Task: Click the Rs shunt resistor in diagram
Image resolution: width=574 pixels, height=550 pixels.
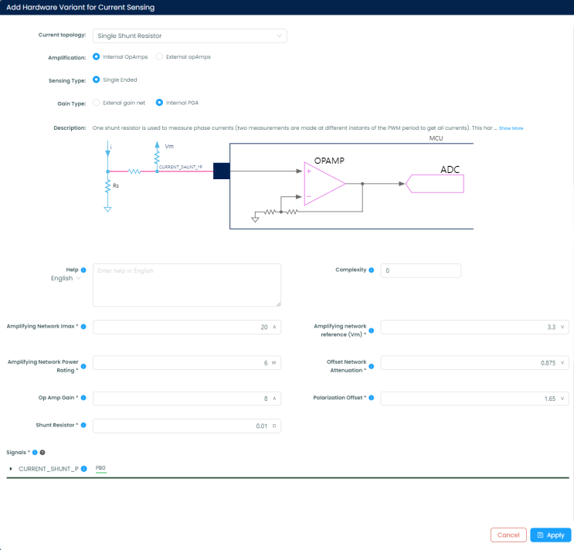Action: point(108,186)
